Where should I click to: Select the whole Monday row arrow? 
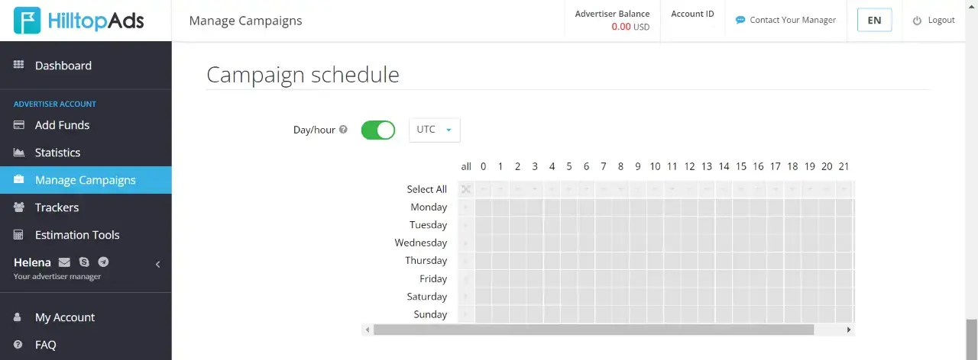coord(466,207)
